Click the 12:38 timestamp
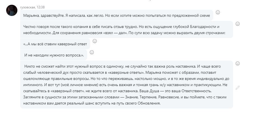 coord(41,7)
